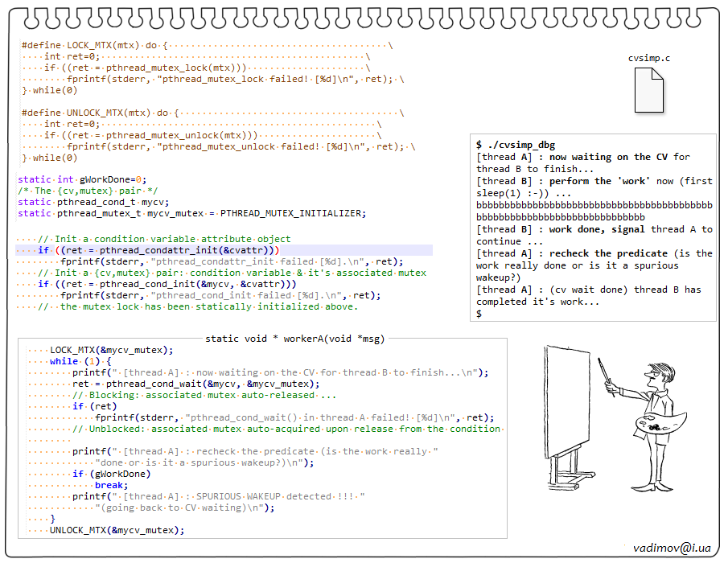Click PTHREAD_MUTEX_INITIALIZER in the code
The width and height of the screenshot is (724, 563).
click(x=293, y=213)
